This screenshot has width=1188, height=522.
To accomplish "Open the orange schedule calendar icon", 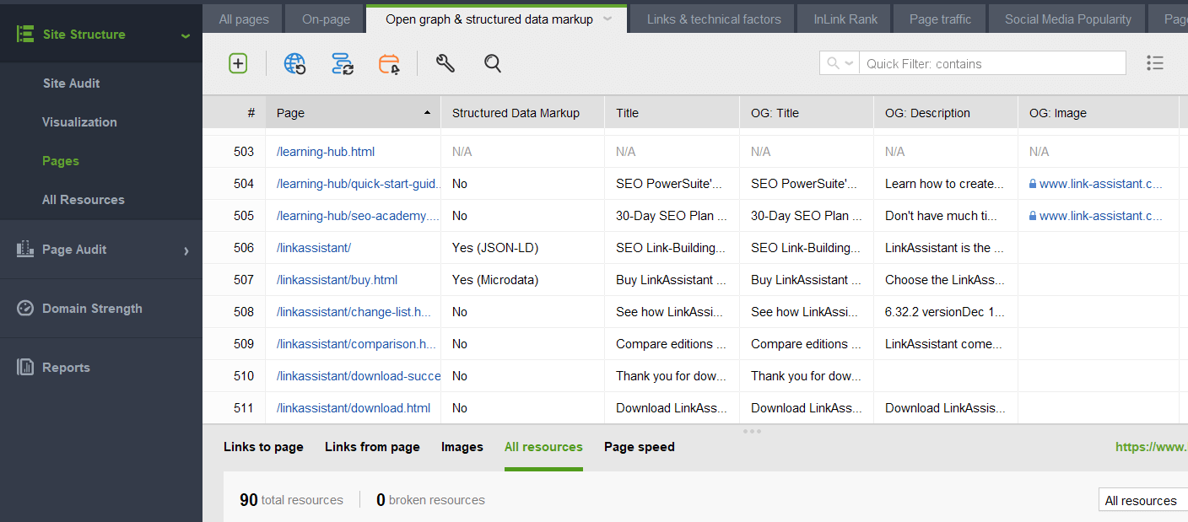I will (x=390, y=64).
